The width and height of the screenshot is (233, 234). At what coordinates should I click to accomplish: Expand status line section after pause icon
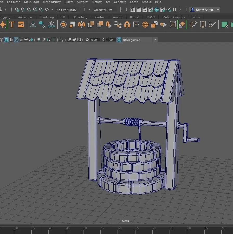(180, 10)
